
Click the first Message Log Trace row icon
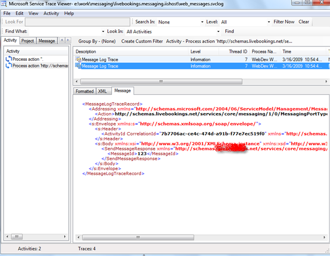tap(78, 59)
